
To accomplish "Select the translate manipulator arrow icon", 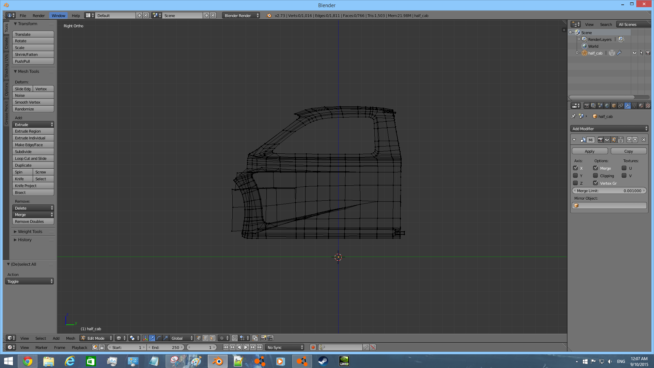I will (x=152, y=338).
